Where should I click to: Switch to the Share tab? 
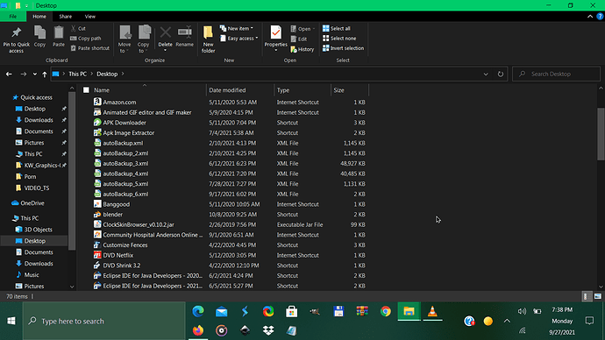point(65,17)
